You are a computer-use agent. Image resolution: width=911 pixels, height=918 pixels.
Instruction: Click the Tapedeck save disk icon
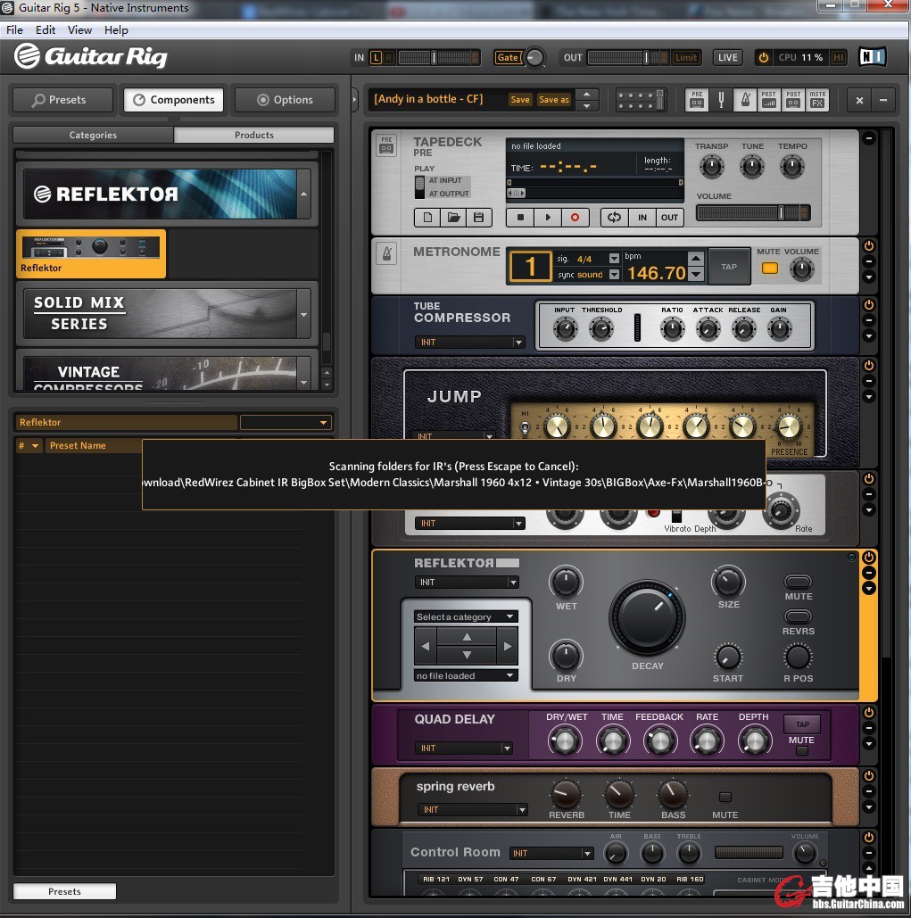click(478, 217)
